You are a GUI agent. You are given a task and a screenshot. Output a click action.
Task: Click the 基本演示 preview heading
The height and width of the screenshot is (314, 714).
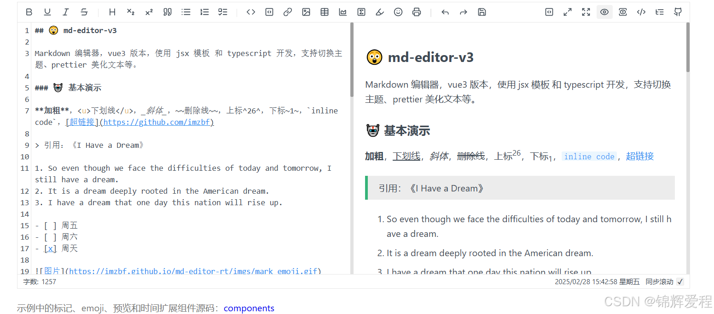pyautogui.click(x=398, y=131)
